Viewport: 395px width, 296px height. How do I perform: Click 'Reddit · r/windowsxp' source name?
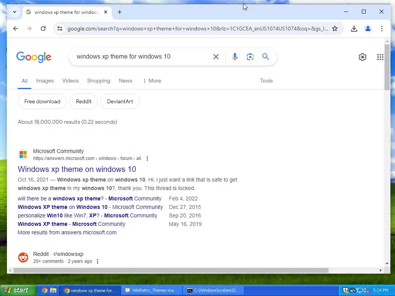[x=58, y=254]
